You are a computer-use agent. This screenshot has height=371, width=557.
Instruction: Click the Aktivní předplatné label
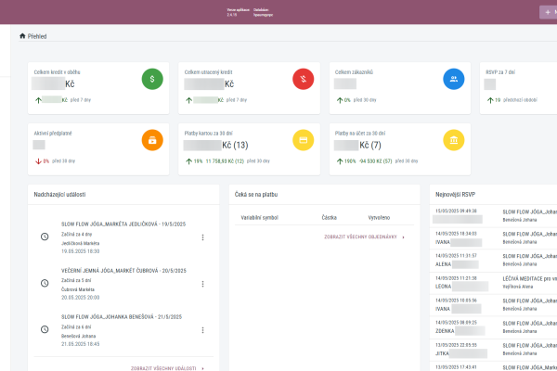point(53,134)
